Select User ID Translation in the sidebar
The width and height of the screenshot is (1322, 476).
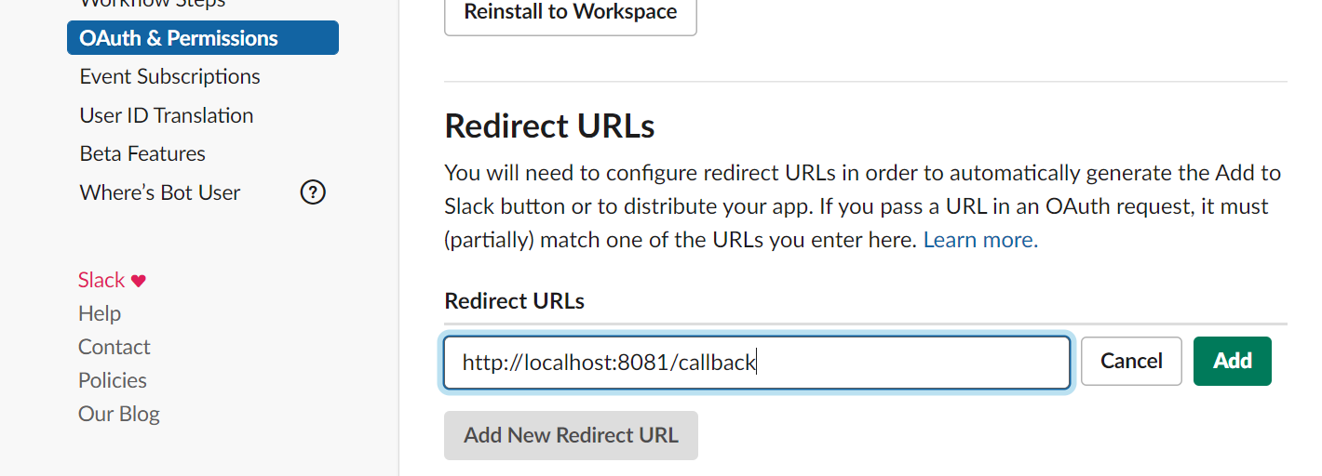pos(167,115)
